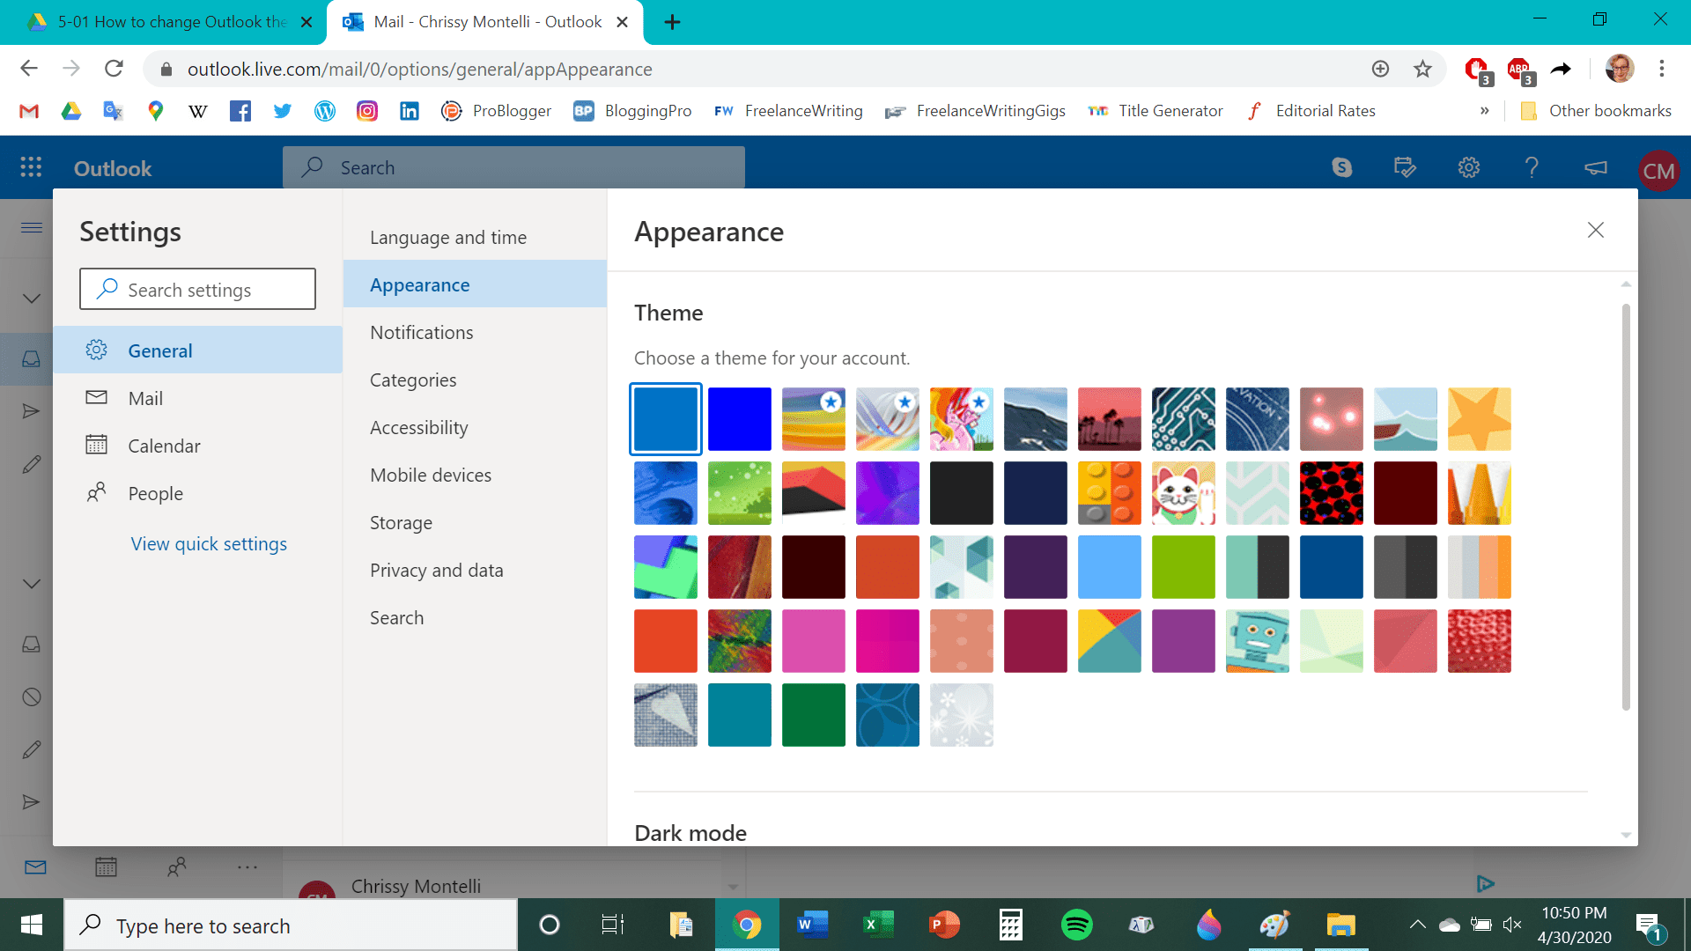This screenshot has width=1691, height=951.
Task: Open Microsoft Word from the taskbar
Action: pos(812,925)
